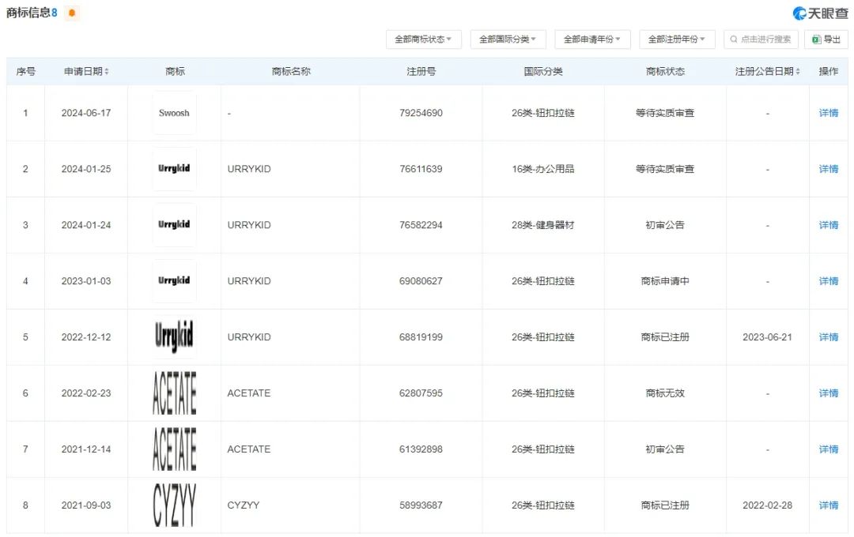
Task: Click application date 2024-06-17
Action: pyautogui.click(x=86, y=113)
